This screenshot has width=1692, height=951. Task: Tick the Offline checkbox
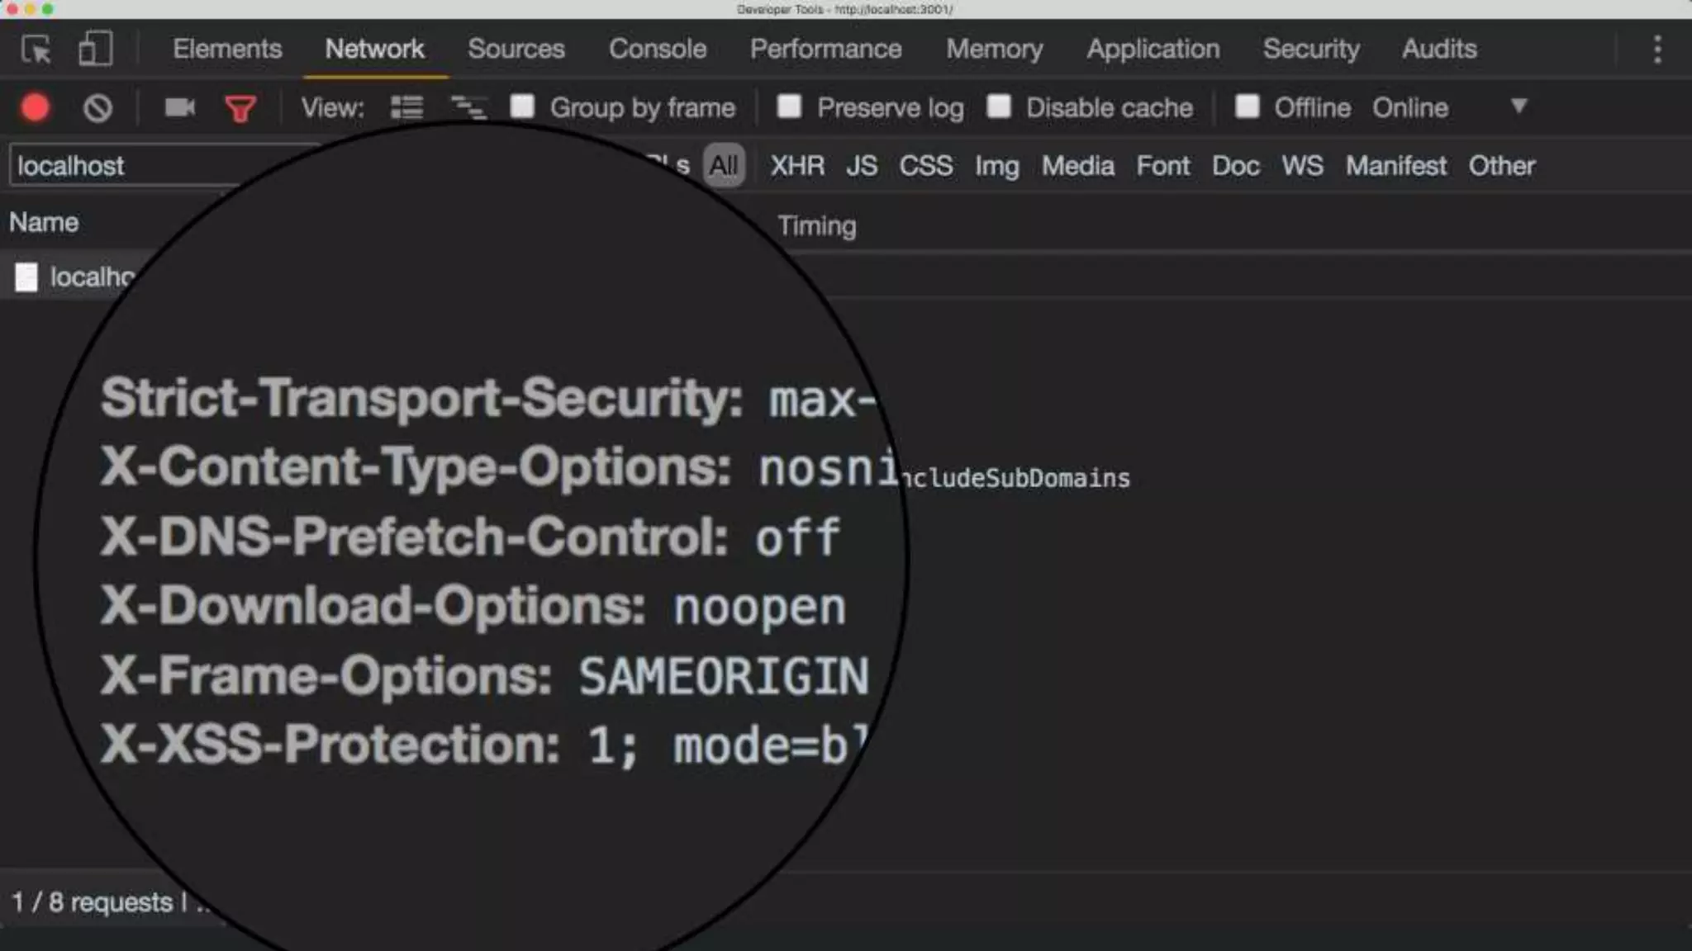1247,107
